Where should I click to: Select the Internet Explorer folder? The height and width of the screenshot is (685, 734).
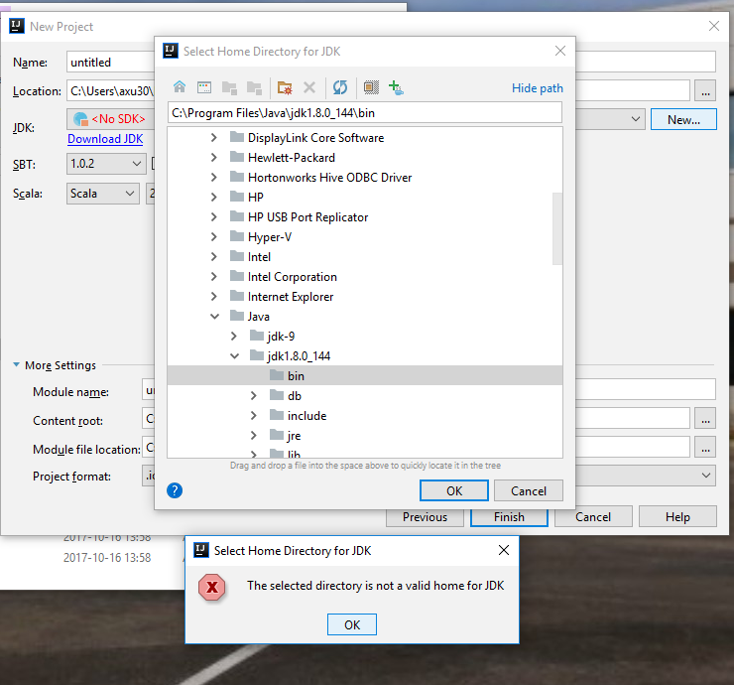[x=365, y=297]
